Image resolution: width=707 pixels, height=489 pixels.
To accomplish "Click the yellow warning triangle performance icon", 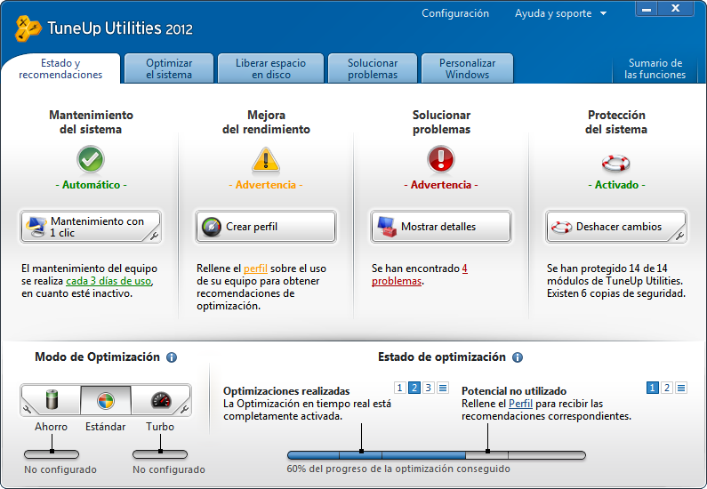I will pos(266,159).
